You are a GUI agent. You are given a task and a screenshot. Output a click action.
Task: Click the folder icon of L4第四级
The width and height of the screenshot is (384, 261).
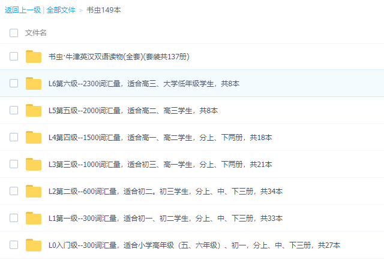[x=34, y=137]
